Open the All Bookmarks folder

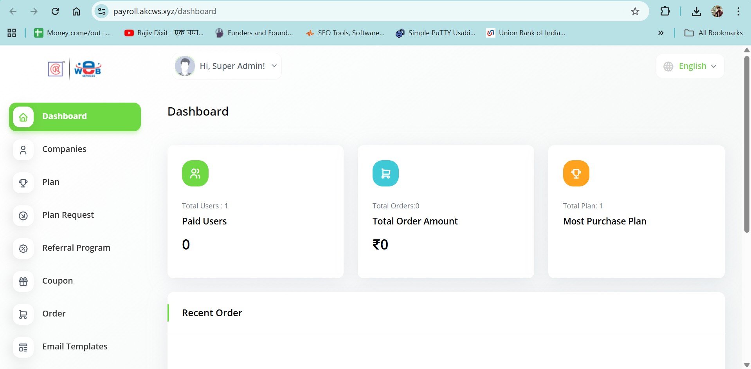click(713, 33)
